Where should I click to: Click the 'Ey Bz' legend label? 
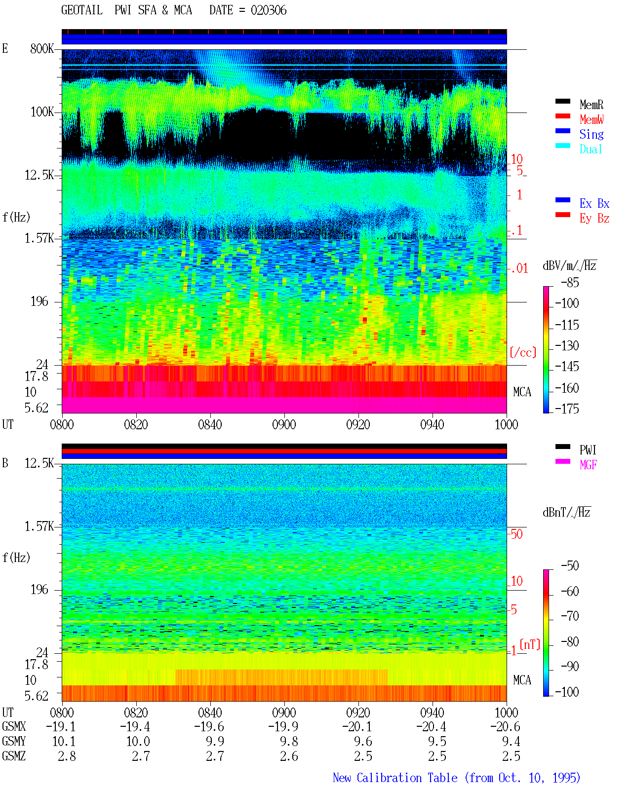pyautogui.click(x=594, y=218)
